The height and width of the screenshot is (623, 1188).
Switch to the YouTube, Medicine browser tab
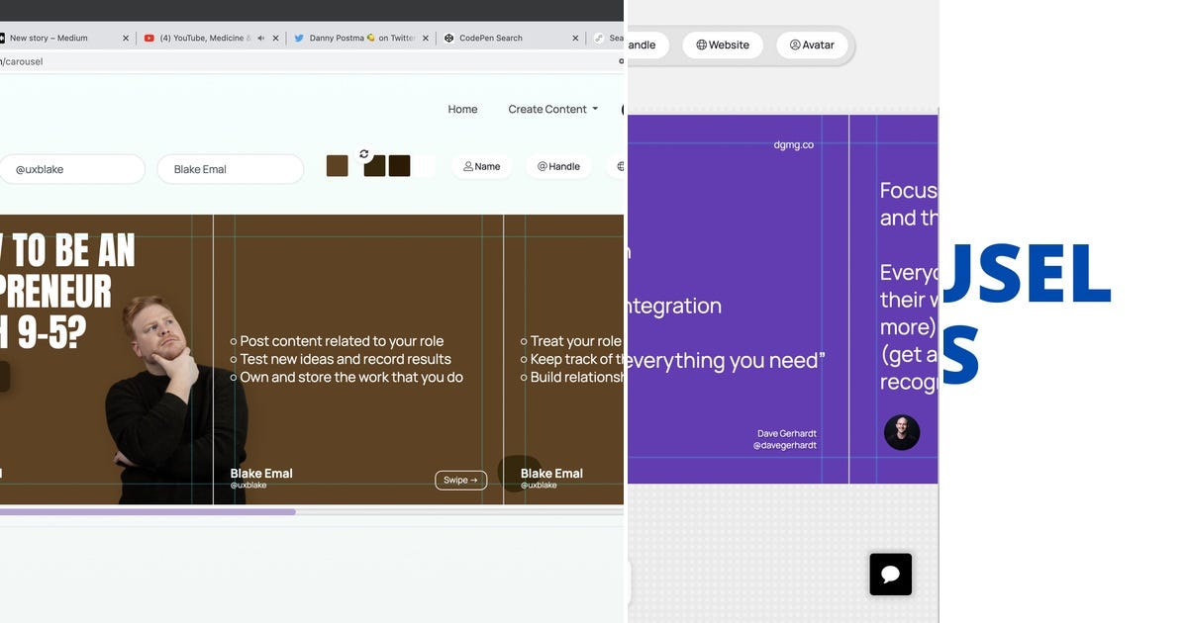click(x=204, y=38)
